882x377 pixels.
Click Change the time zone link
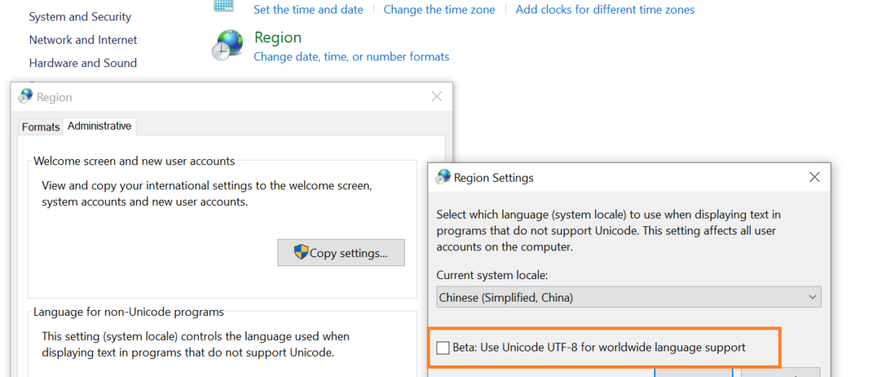click(x=439, y=10)
